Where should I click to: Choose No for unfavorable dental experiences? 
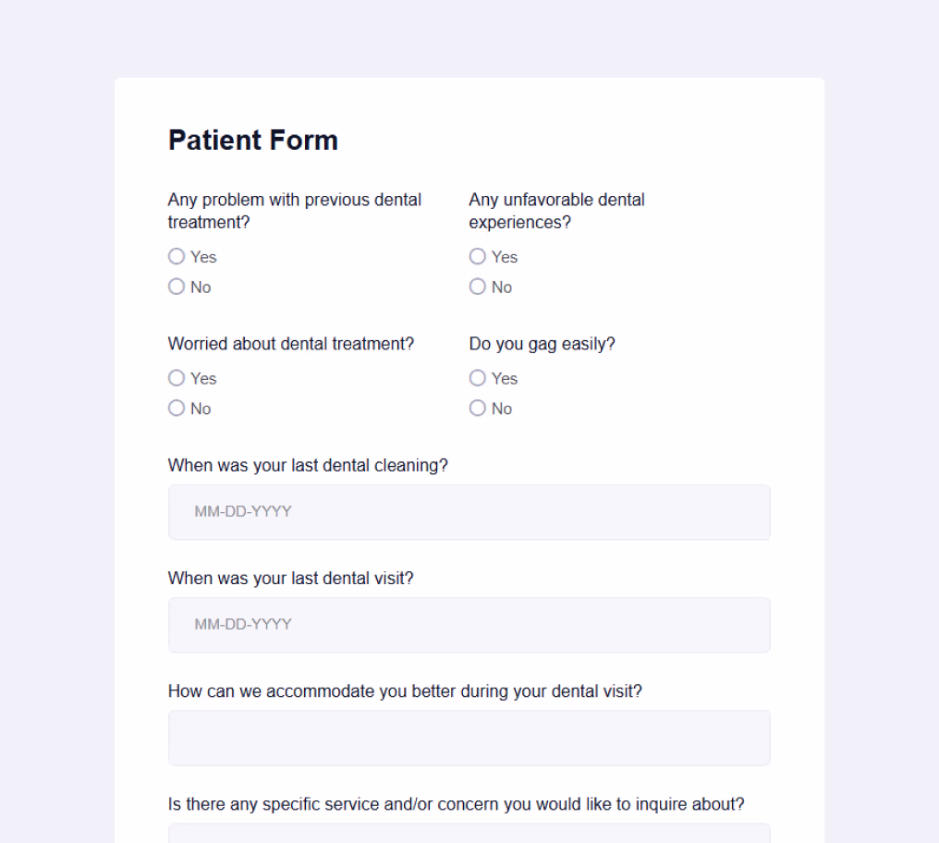coord(477,287)
